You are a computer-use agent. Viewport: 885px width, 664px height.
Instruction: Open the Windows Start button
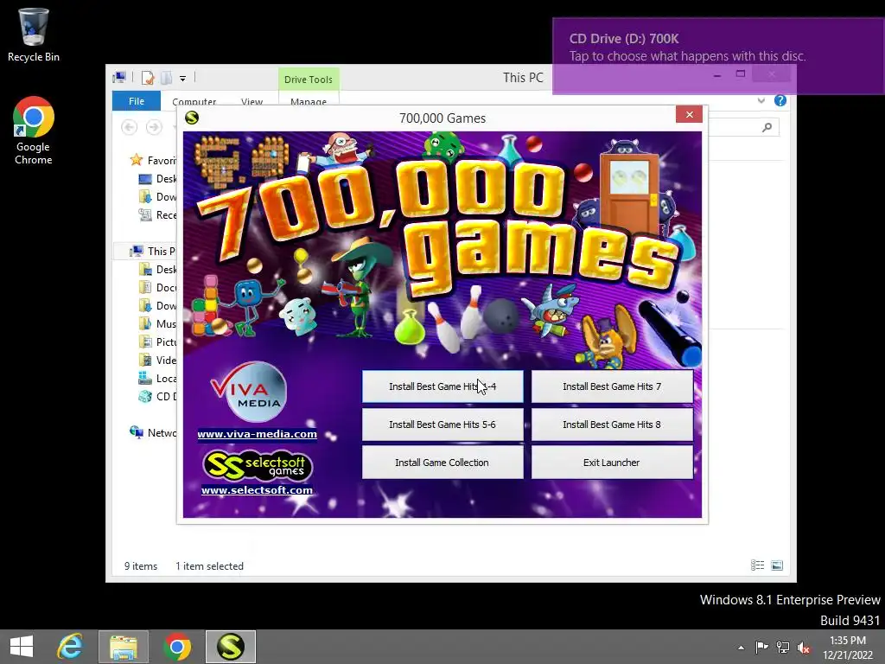point(22,647)
